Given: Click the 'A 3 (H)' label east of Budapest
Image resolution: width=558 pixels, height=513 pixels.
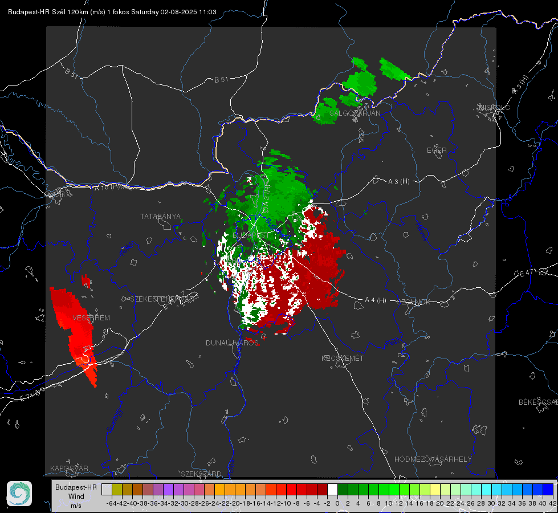Looking at the screenshot, I should tap(398, 182).
